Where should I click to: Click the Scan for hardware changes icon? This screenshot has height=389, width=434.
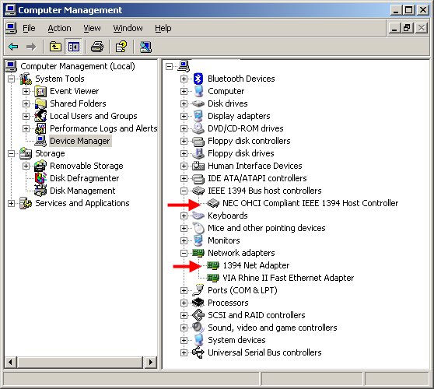tap(145, 47)
